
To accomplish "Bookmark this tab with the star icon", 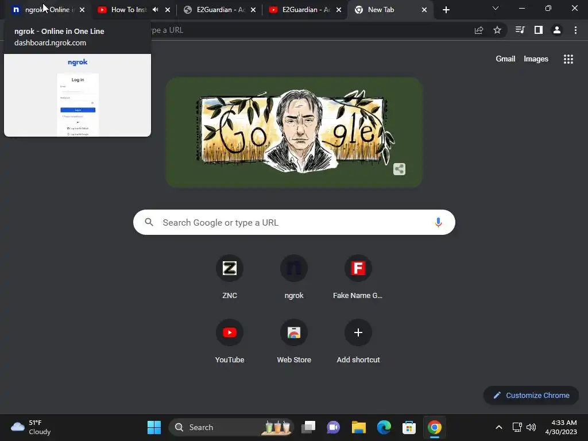I will pos(497,30).
